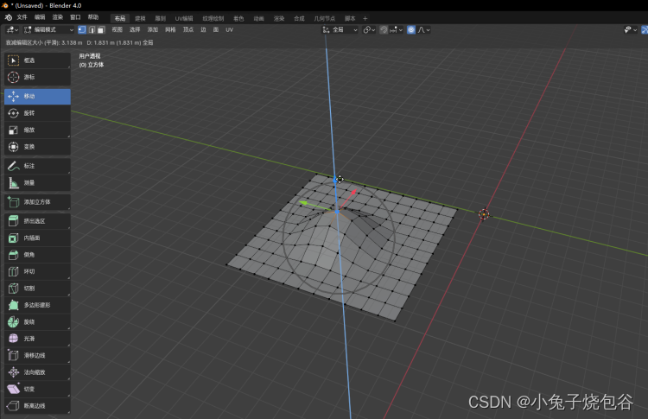Switch to the UV编辑 workspace tab
This screenshot has height=419, width=648.
pos(184,19)
